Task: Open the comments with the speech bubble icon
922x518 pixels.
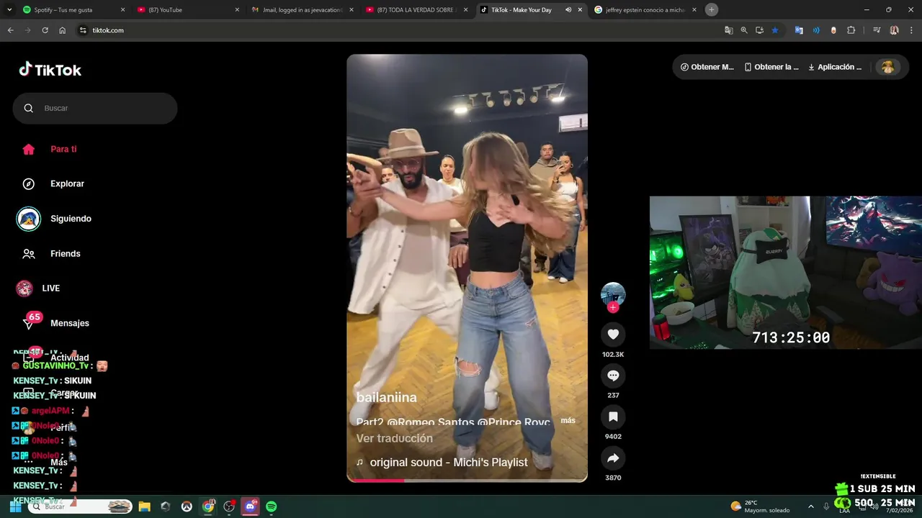Action: pyautogui.click(x=613, y=376)
